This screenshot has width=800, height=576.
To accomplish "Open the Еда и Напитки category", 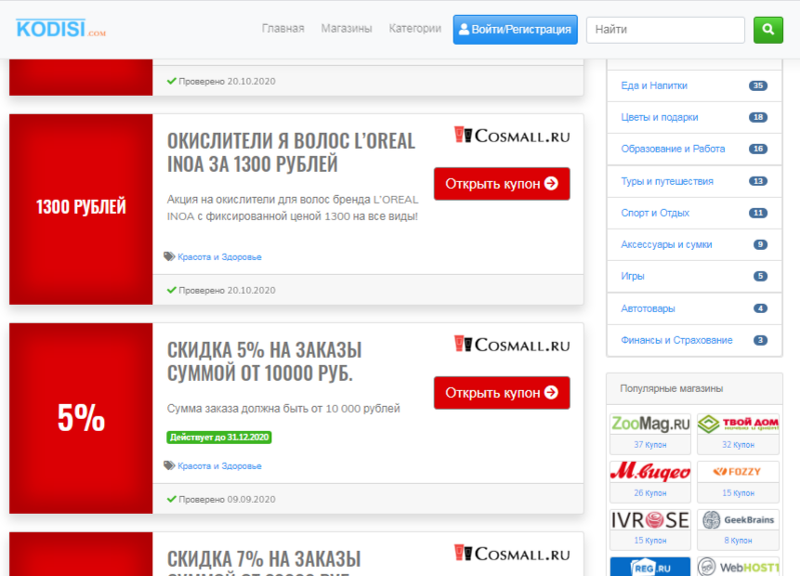I will [x=654, y=85].
